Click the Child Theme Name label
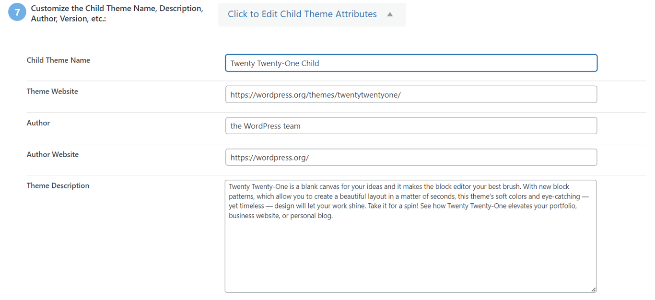The width and height of the screenshot is (655, 300). click(x=58, y=60)
